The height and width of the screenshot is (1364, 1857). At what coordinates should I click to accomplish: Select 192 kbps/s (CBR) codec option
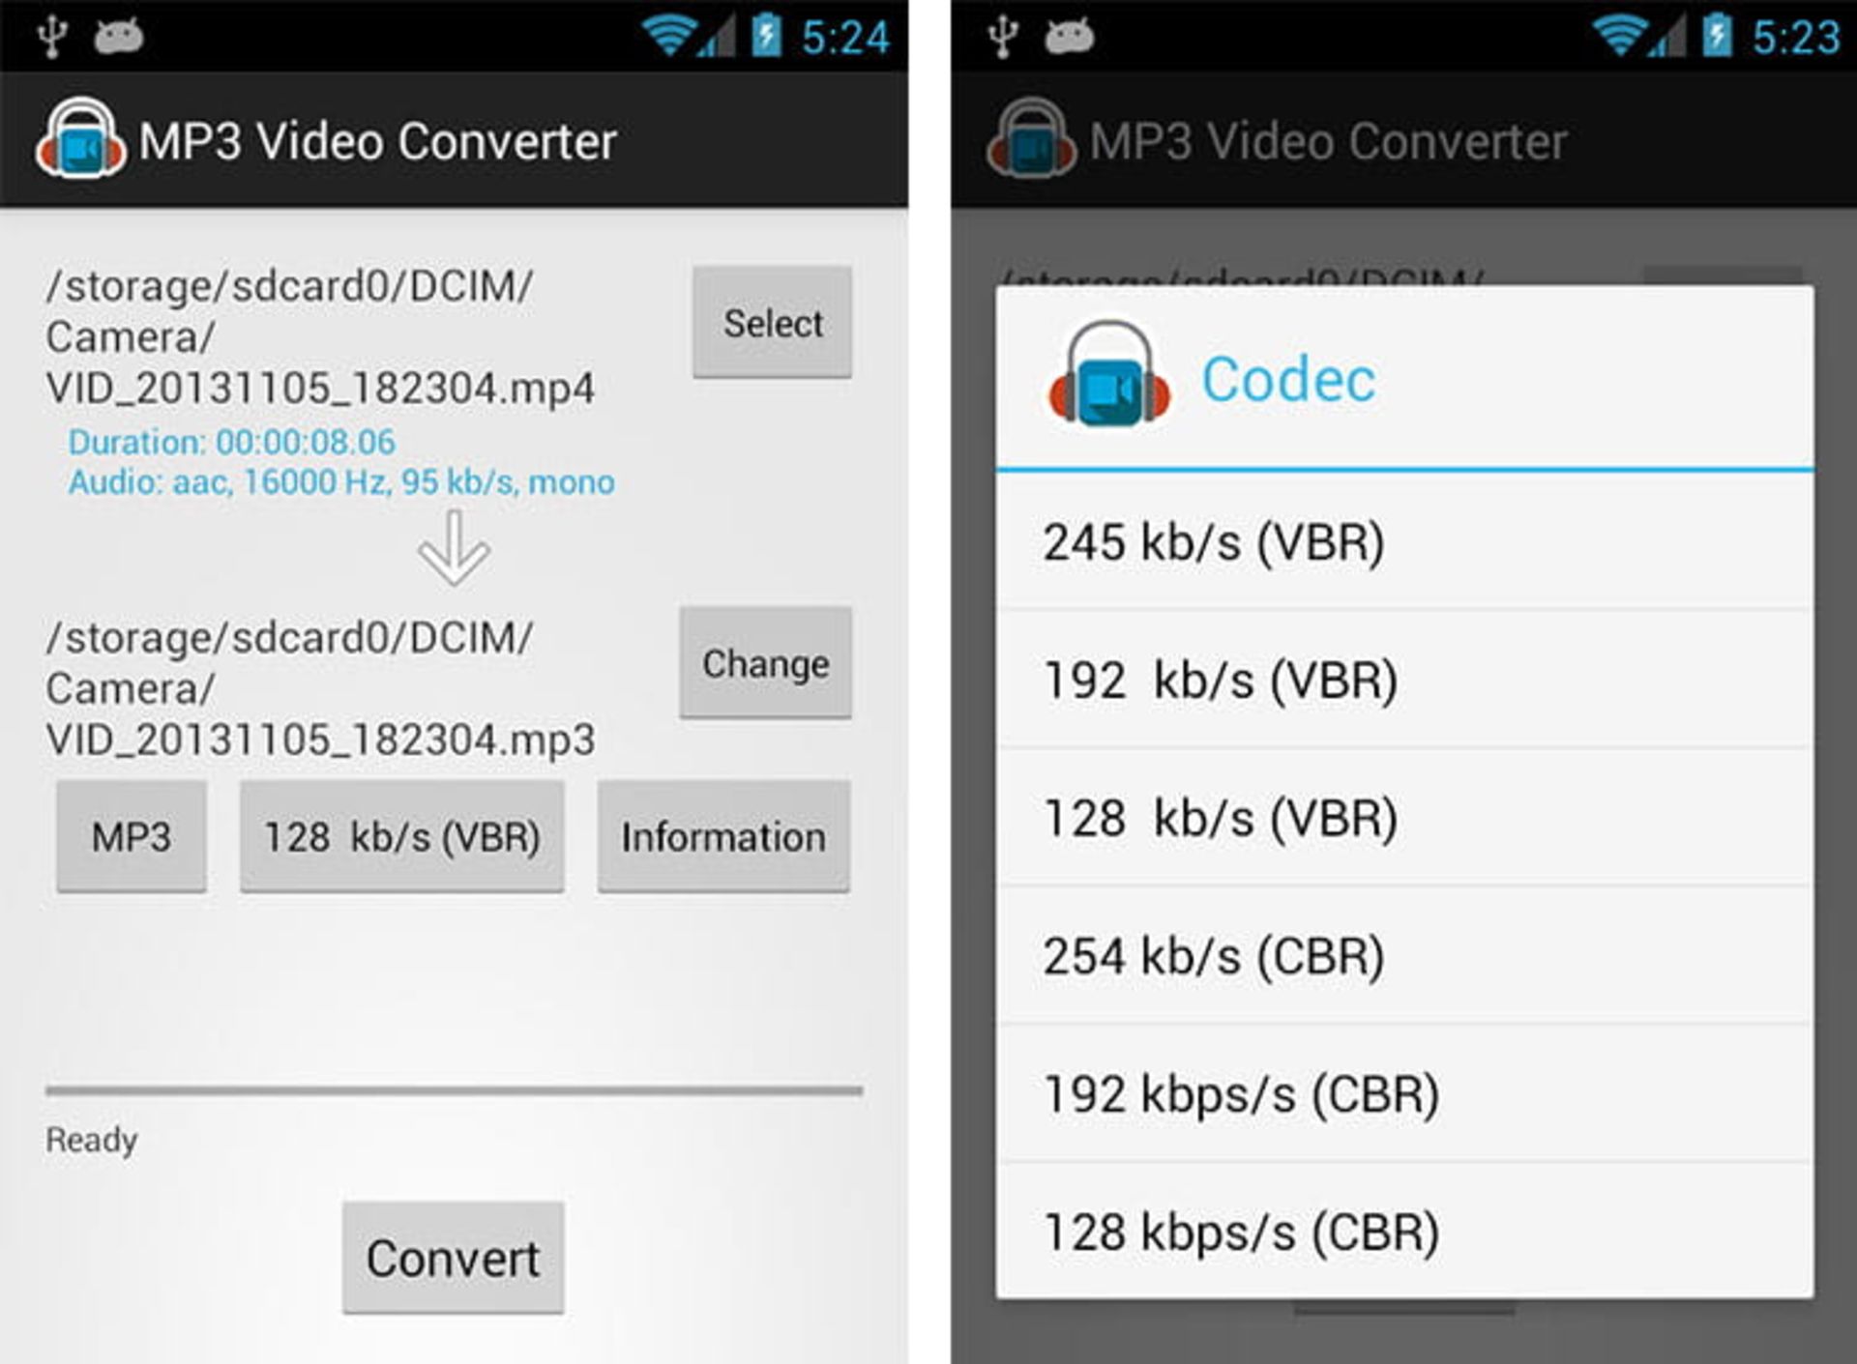[x=1404, y=1094]
